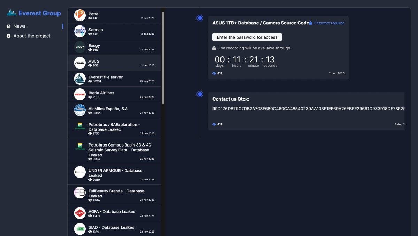Open Petrobras / SAExploration Database Leaked
This screenshot has height=236, width=418.
114,128
